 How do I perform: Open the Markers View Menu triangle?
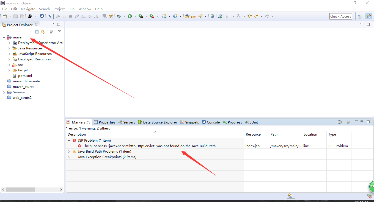356,121
